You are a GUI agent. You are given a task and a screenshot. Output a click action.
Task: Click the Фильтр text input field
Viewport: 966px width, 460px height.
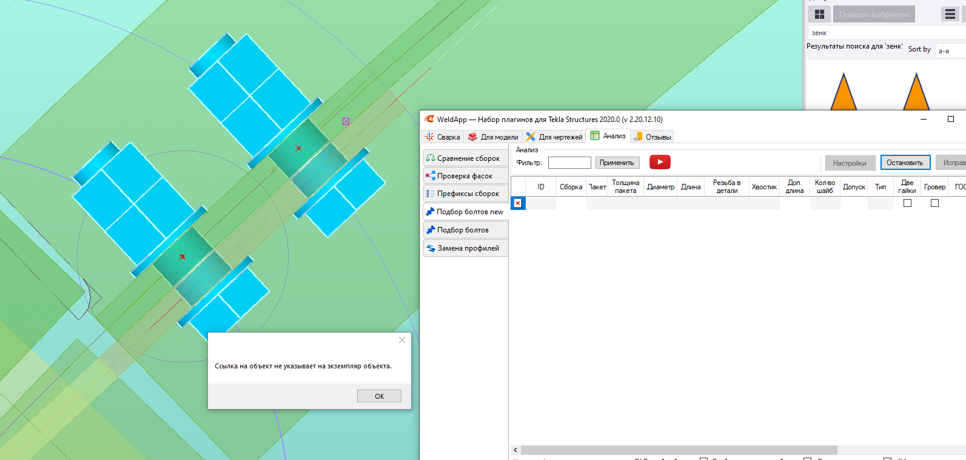(569, 163)
